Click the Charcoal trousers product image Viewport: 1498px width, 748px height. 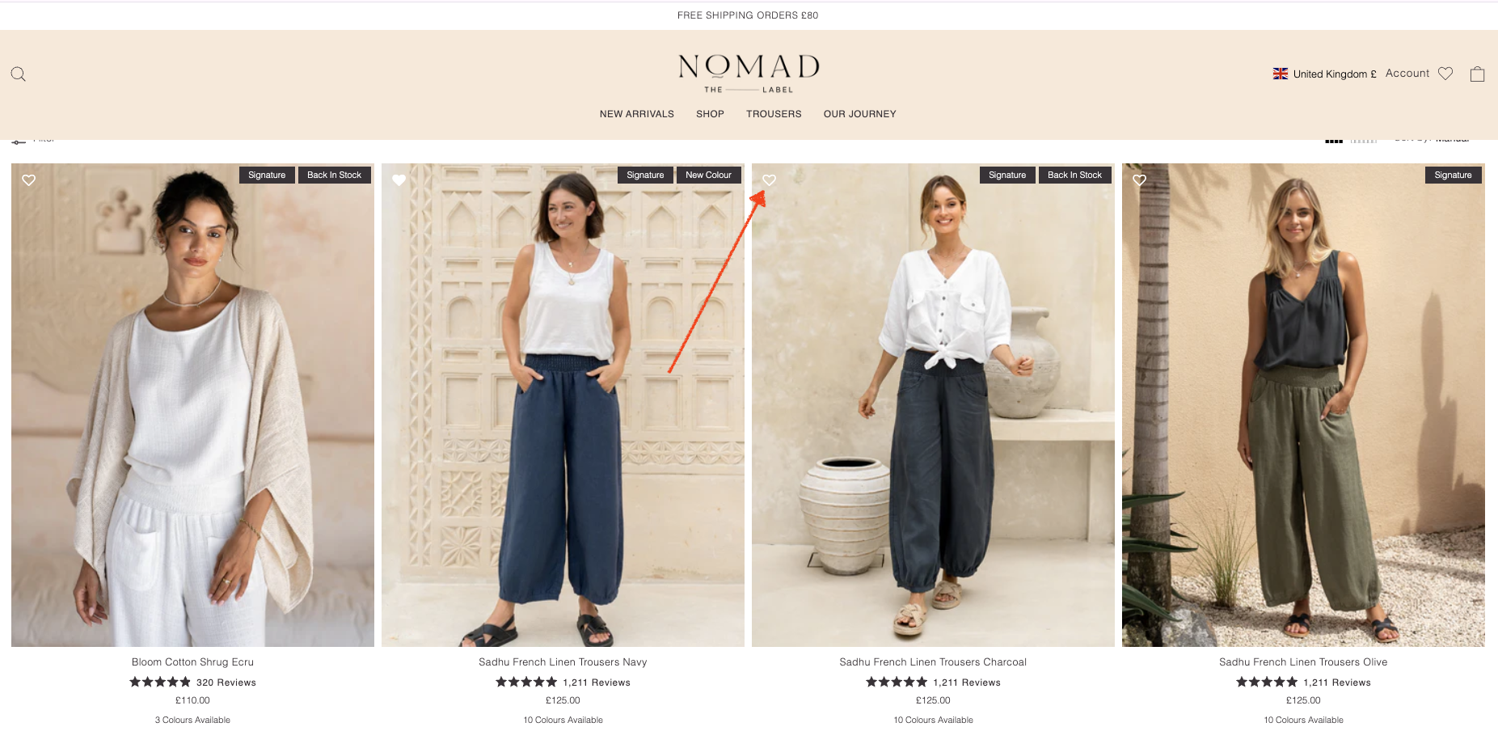[x=933, y=405]
